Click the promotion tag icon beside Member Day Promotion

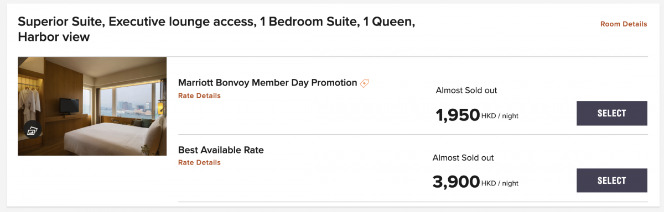(364, 83)
